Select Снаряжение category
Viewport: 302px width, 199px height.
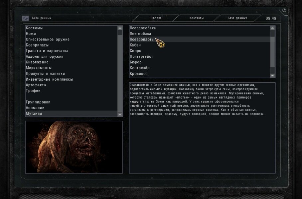point(71,62)
